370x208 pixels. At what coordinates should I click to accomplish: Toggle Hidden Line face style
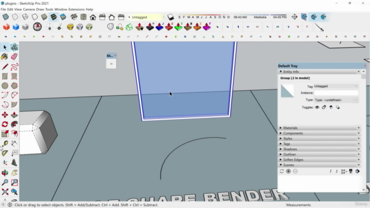coord(35,17)
